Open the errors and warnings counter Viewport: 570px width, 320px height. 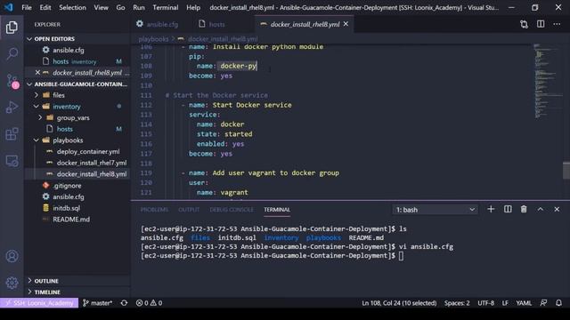[x=149, y=303]
